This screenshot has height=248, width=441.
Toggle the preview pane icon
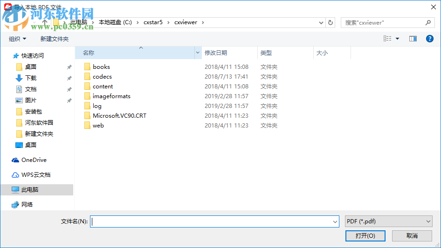click(413, 39)
